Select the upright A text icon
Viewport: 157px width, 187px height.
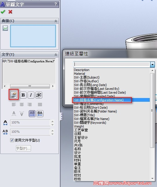coord(14,114)
